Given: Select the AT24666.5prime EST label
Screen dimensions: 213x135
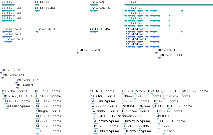Looking at the screenshot, I should pos(48,96).
